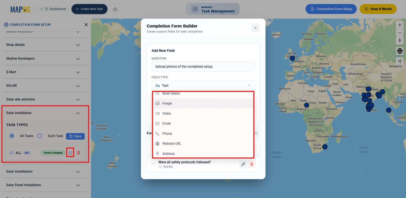
Task: Choose Image field type
Action: [203, 103]
